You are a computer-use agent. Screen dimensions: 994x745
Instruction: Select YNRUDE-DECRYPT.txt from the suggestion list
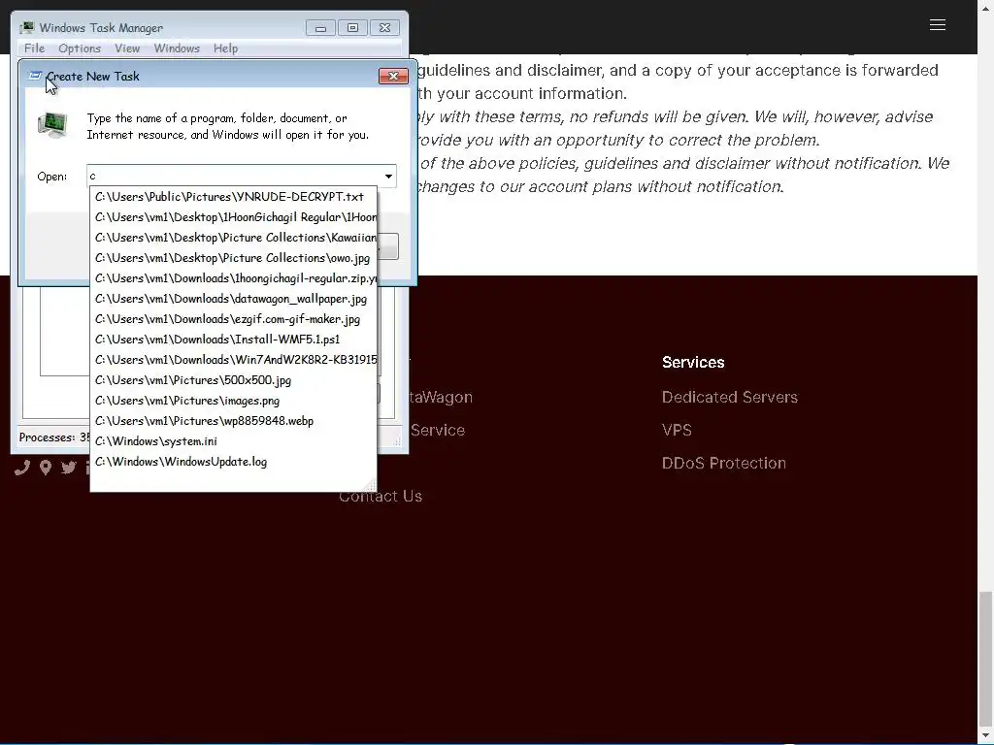[x=233, y=197]
